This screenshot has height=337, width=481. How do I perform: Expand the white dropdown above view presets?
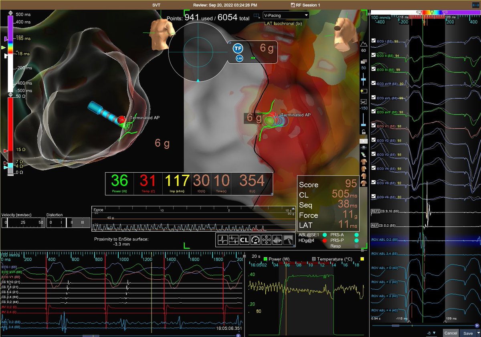(x=364, y=141)
